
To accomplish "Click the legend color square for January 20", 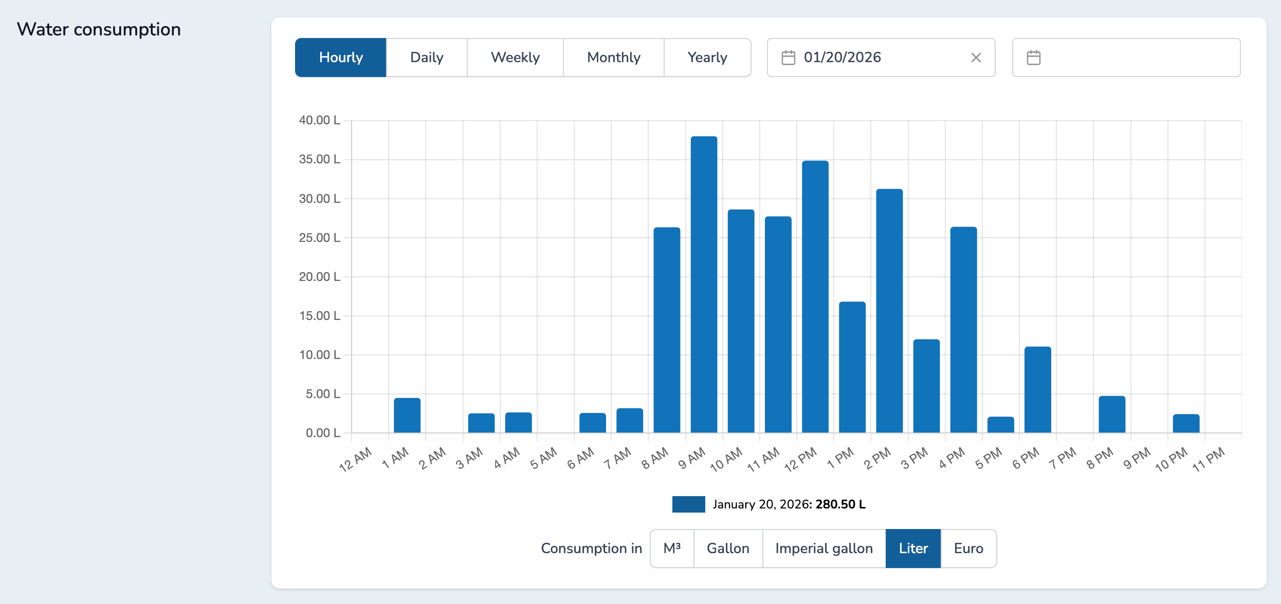I will point(688,504).
